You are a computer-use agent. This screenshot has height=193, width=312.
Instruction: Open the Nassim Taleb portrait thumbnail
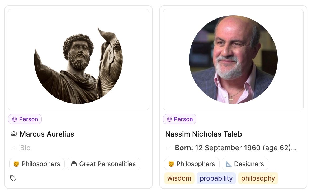(x=233, y=60)
